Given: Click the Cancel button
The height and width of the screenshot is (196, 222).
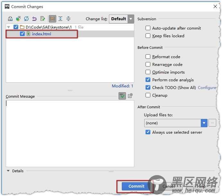Looking at the screenshot, I should 168,186.
